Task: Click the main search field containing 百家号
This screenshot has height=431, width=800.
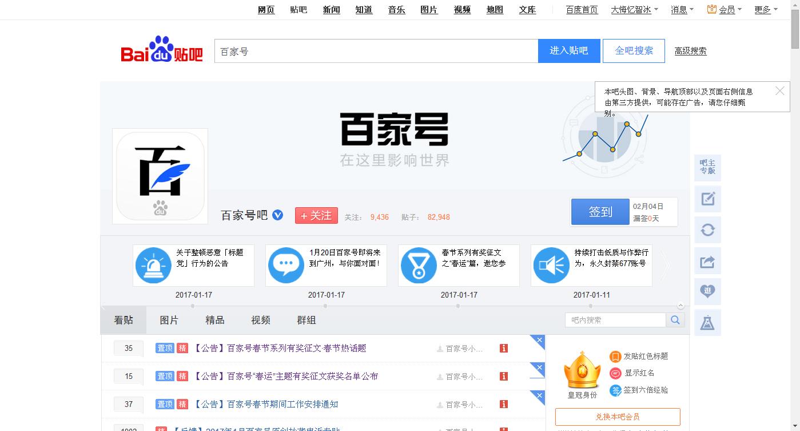Action: point(376,51)
